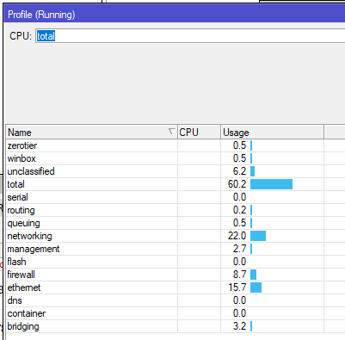The width and height of the screenshot is (345, 340).
Task: Select the ethernet row
Action: pos(176,287)
